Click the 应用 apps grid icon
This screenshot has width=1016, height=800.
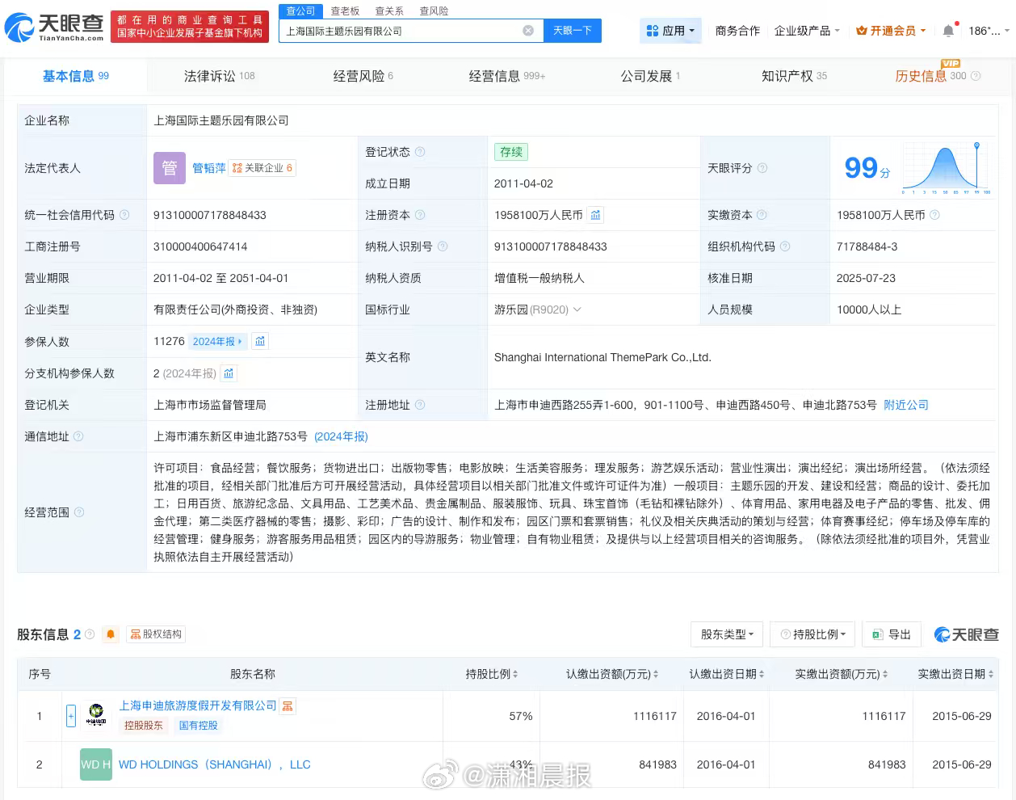[x=653, y=31]
